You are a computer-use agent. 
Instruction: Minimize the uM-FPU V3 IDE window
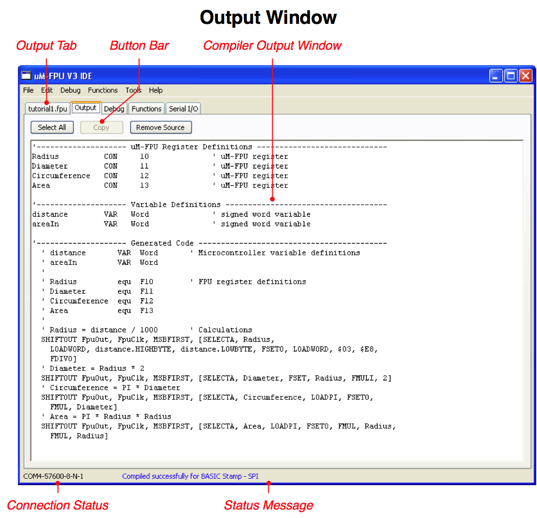pos(496,76)
